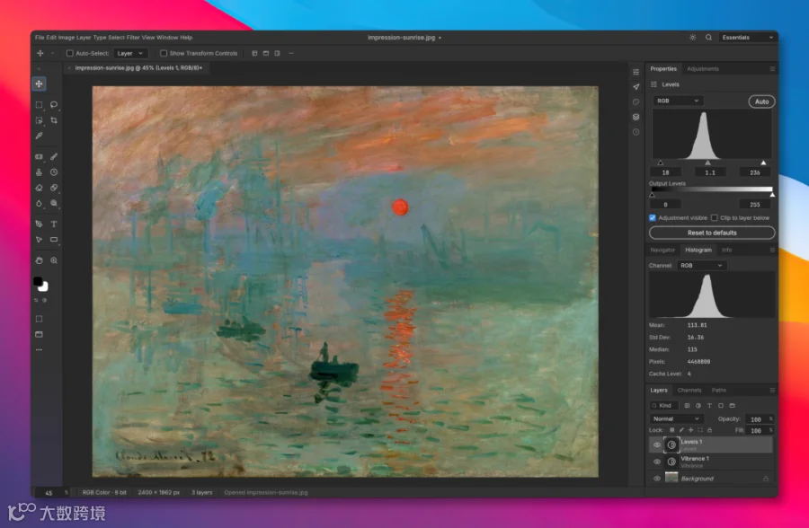Viewport: 809px width, 528px height.
Task: Select the Clone Stamp tool
Action: coord(40,172)
